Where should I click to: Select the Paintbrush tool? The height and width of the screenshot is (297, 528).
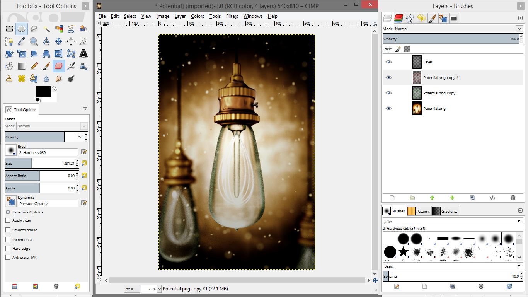tap(46, 66)
